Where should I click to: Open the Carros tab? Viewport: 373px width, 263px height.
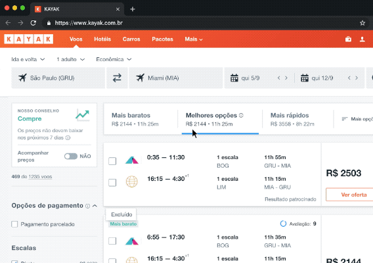(x=131, y=39)
